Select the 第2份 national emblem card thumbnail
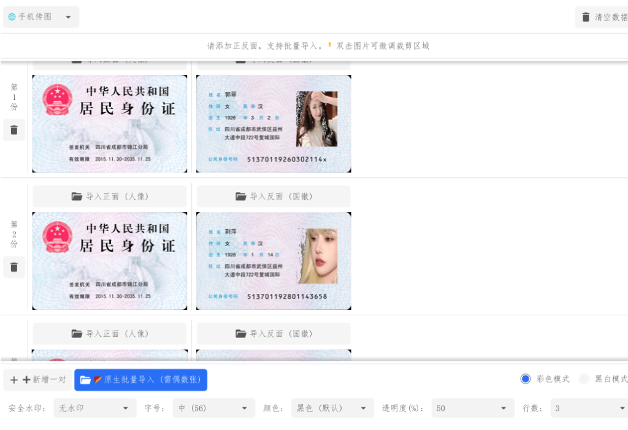628x430 pixels. coord(110,261)
